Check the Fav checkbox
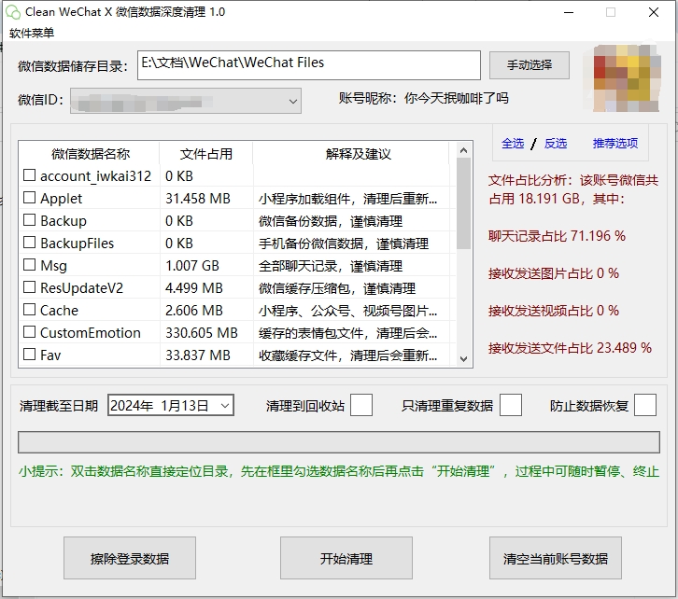The height and width of the screenshot is (599, 678). [29, 355]
